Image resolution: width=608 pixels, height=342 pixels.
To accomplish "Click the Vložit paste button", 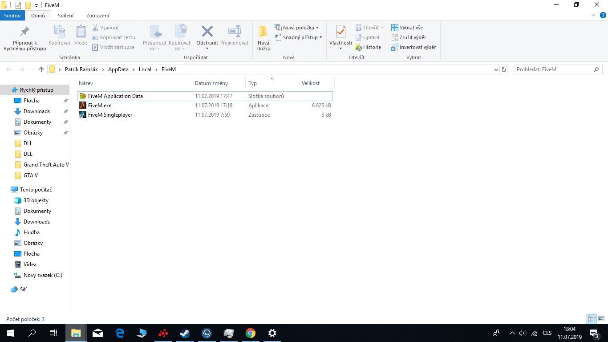I will pyautogui.click(x=81, y=36).
